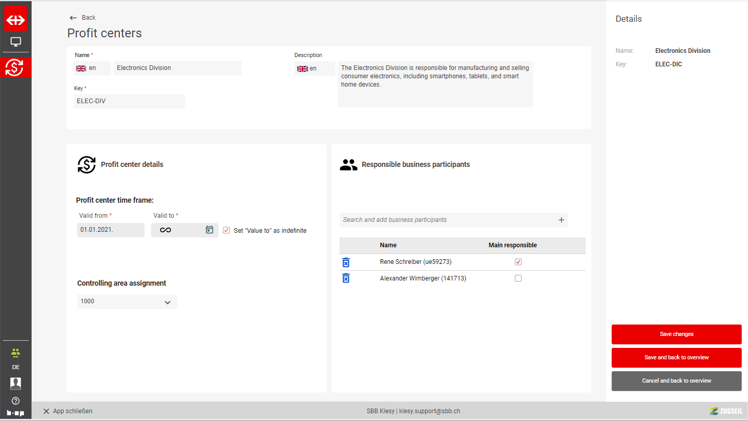
Task: Check main responsible for Alexander Wimberger
Action: pyautogui.click(x=518, y=278)
